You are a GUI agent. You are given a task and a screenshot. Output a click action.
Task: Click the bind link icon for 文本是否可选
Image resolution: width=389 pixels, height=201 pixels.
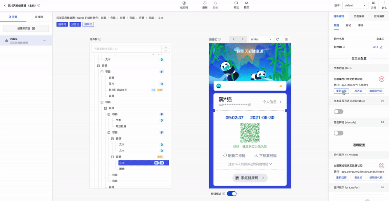tap(382, 101)
